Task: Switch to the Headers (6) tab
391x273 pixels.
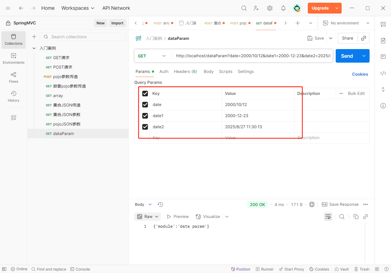Action: tap(185, 72)
